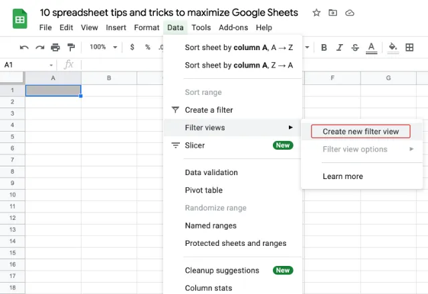Expand the cell name box dropdown

51,65
